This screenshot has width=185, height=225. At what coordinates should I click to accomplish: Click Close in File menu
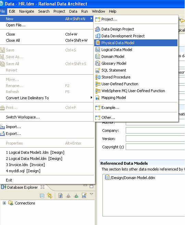coord(47,34)
